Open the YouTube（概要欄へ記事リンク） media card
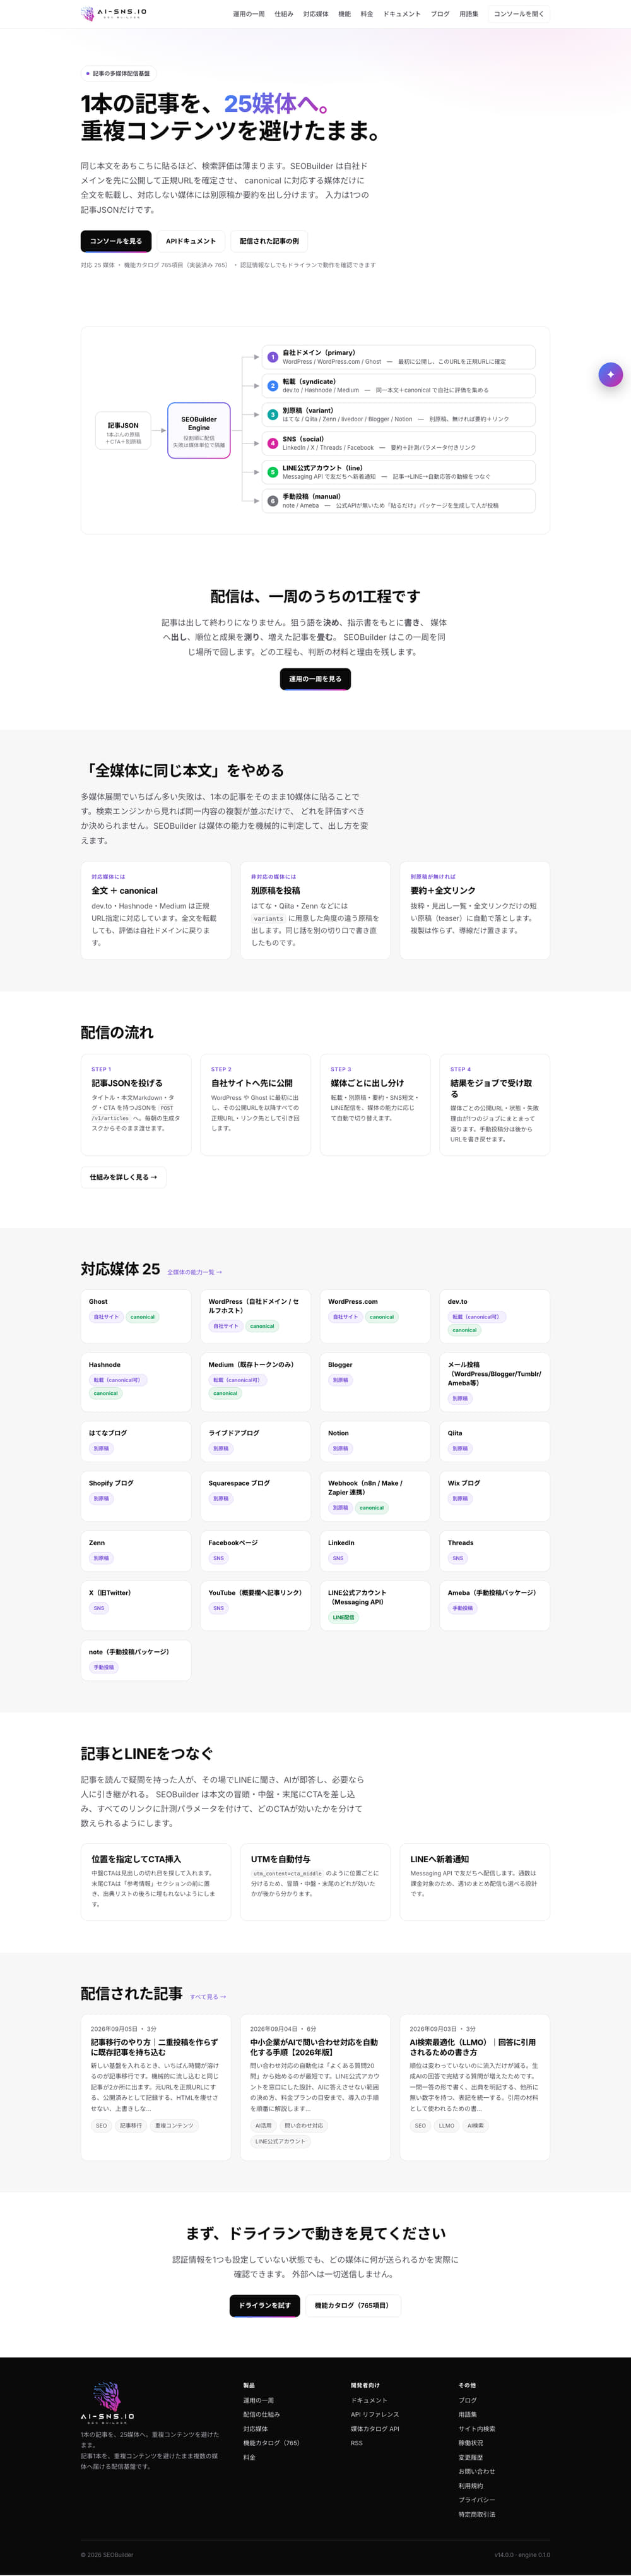631x2576 pixels. click(256, 1606)
